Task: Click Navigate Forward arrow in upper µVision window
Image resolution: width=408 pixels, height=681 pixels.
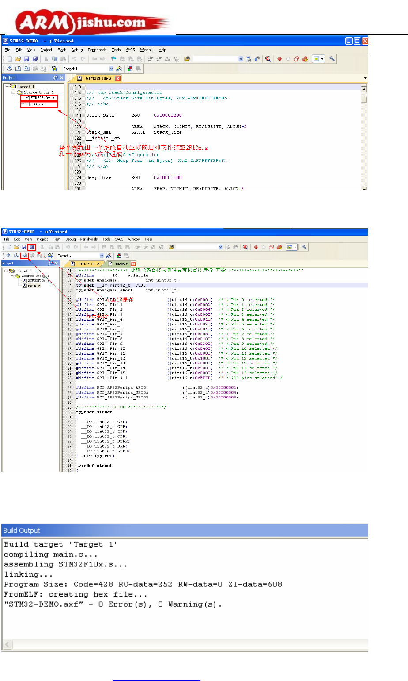Action: [x=102, y=59]
